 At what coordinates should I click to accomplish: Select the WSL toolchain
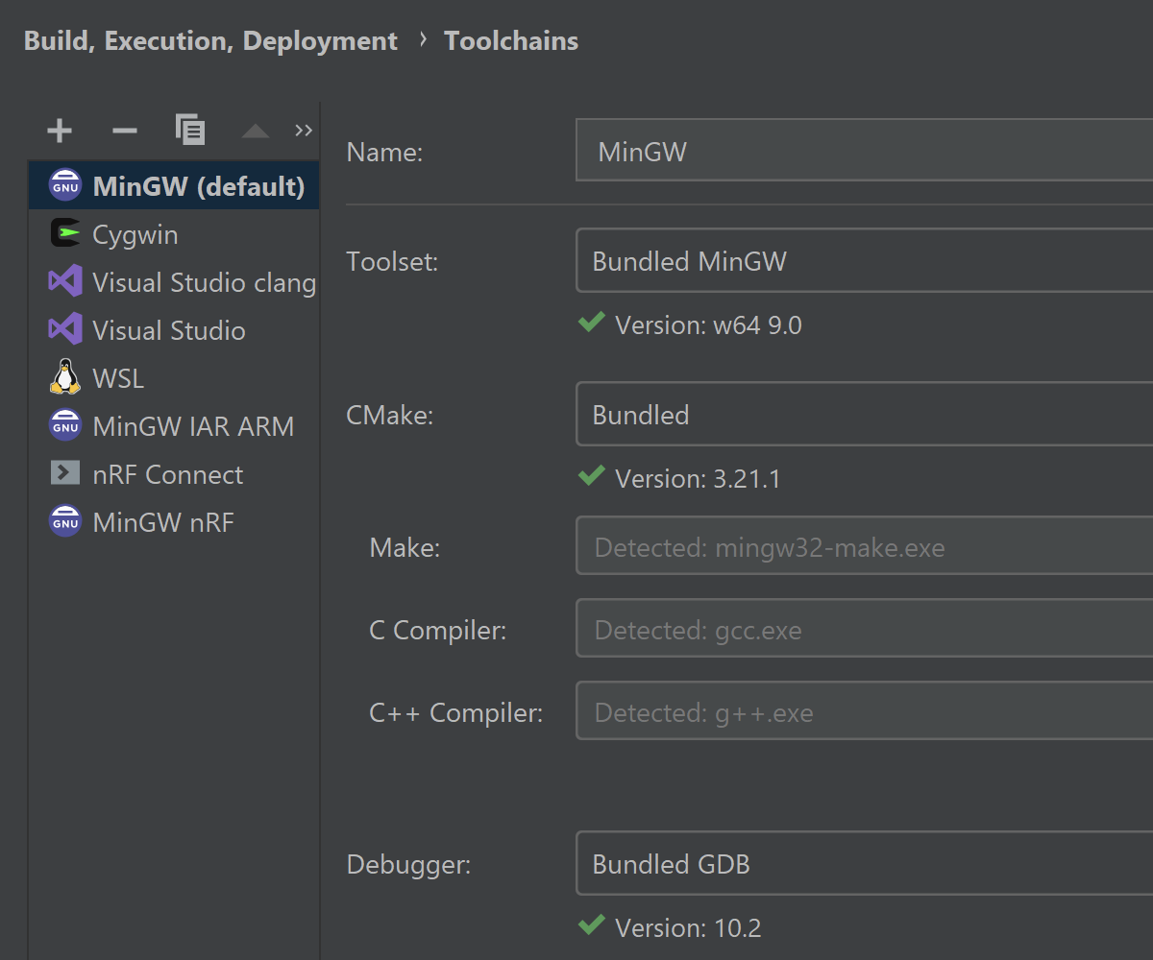(x=174, y=377)
